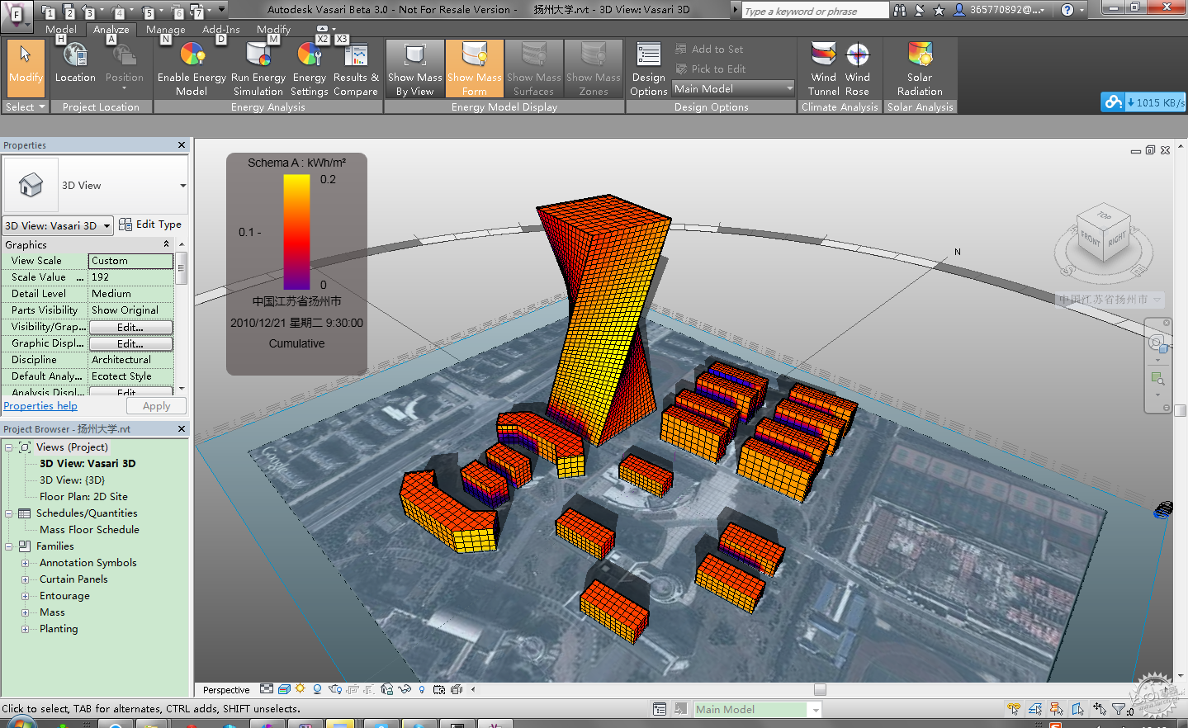This screenshot has width=1188, height=728.
Task: Toggle Drag Elements on Selection status icon
Action: pyautogui.click(x=1100, y=709)
